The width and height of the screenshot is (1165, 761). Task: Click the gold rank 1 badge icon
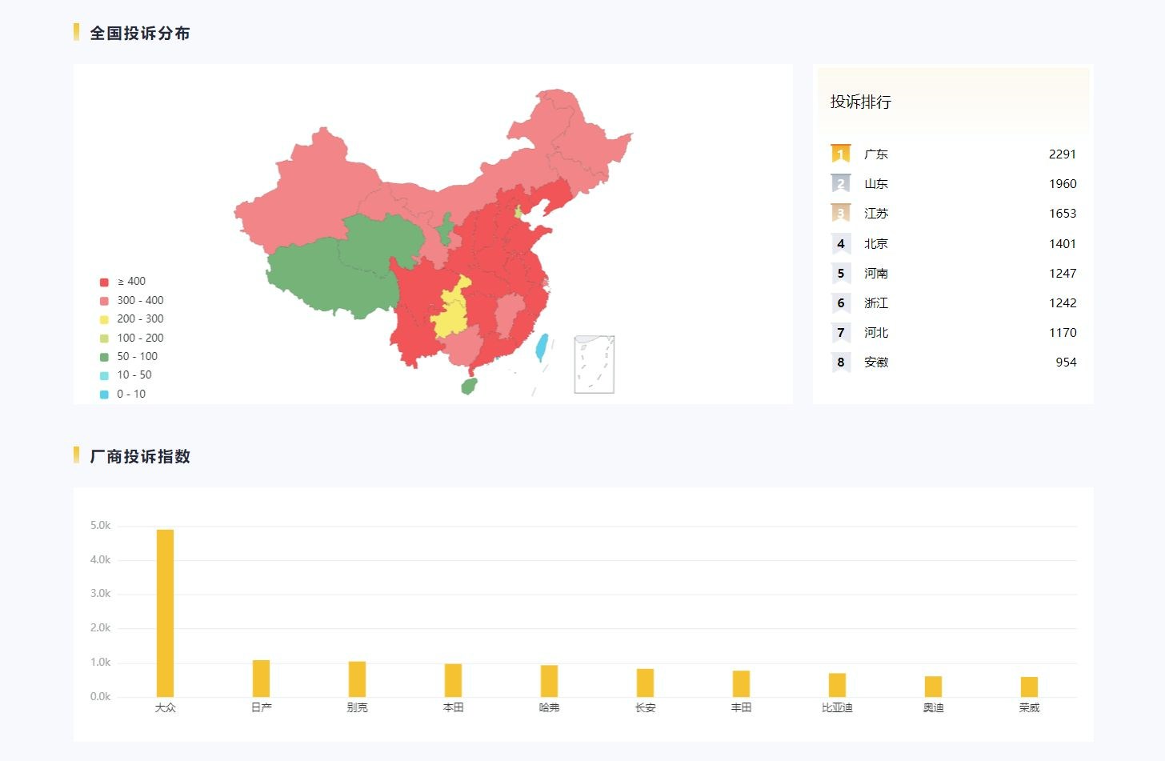pos(840,154)
